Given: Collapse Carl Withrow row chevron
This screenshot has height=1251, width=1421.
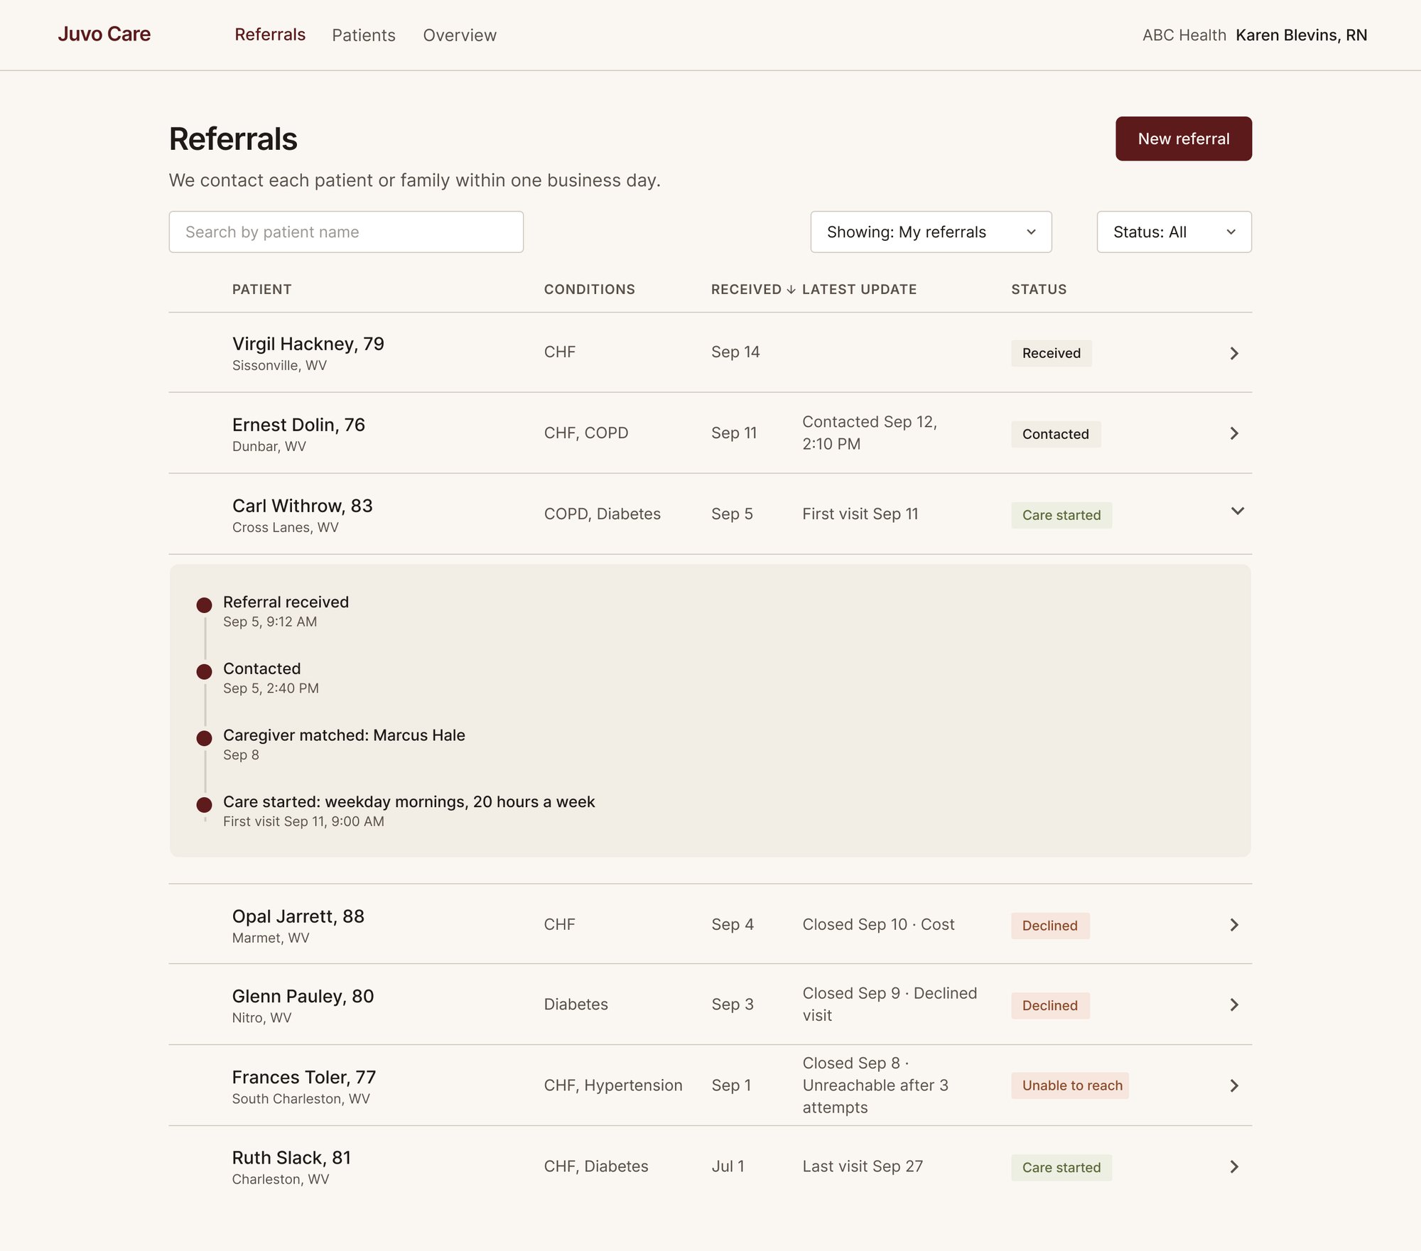Looking at the screenshot, I should pyautogui.click(x=1237, y=511).
